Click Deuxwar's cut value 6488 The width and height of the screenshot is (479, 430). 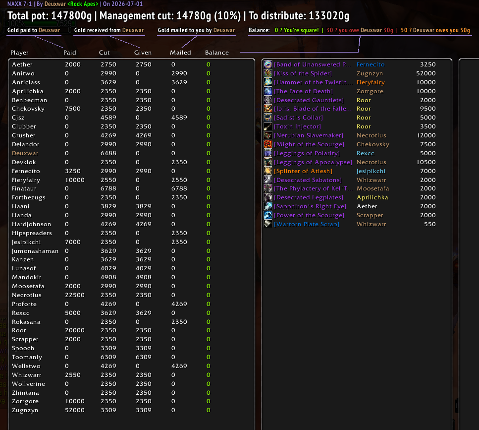(108, 153)
